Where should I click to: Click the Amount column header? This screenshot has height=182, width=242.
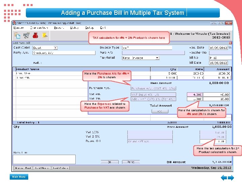point(217,69)
